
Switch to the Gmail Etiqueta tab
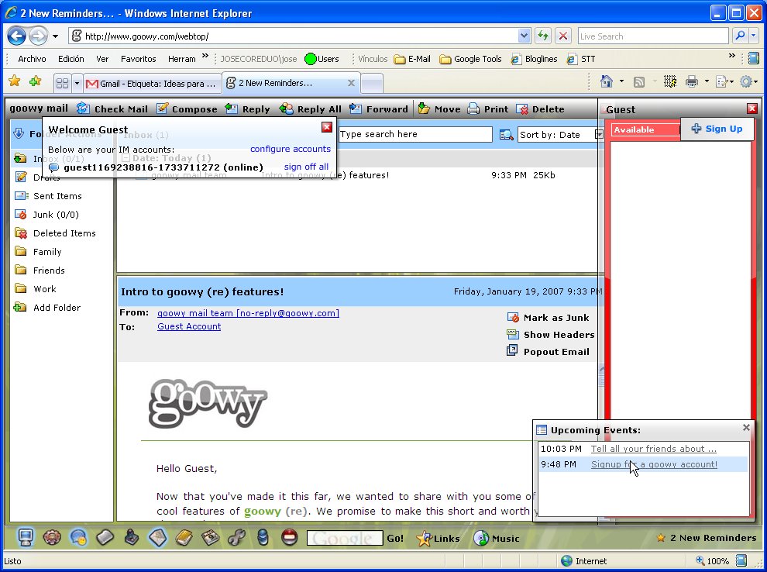(152, 84)
